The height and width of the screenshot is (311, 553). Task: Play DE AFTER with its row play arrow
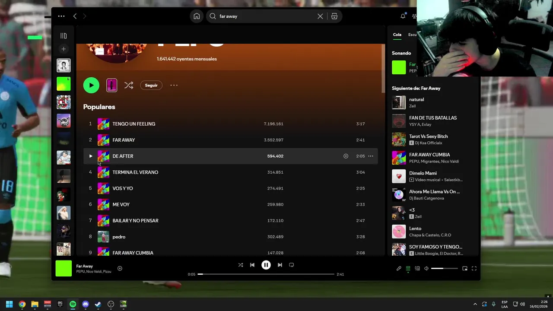coord(90,156)
